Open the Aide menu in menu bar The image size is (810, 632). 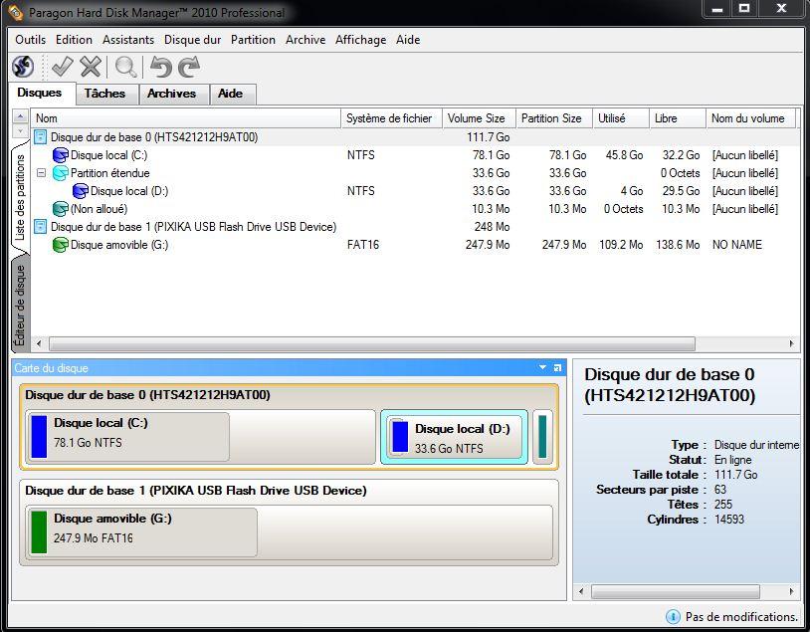408,40
